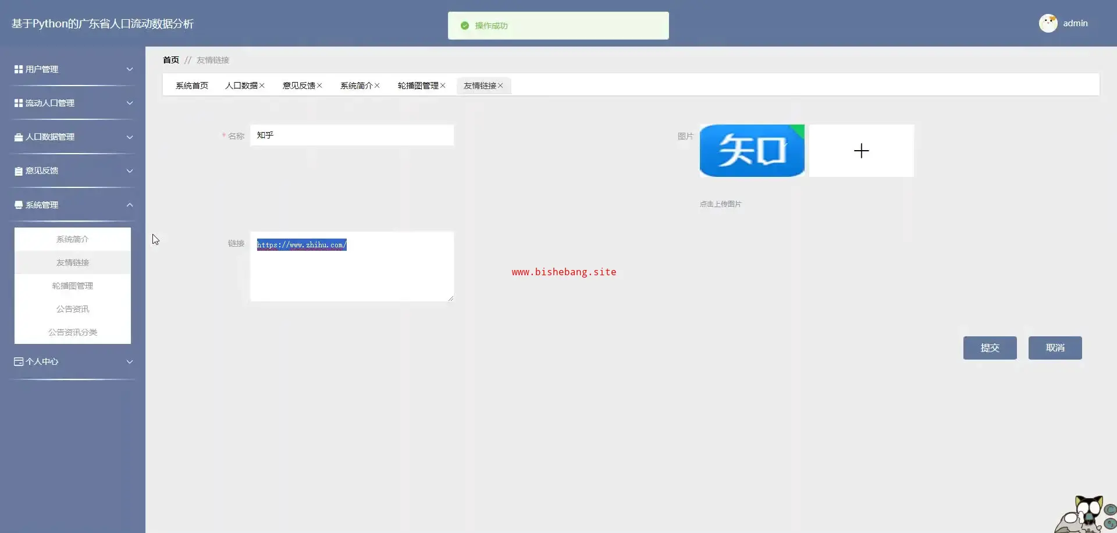This screenshot has height=533, width=1117.
Task: Expand the 人口数据管理 menu chevron
Action: pyautogui.click(x=130, y=137)
